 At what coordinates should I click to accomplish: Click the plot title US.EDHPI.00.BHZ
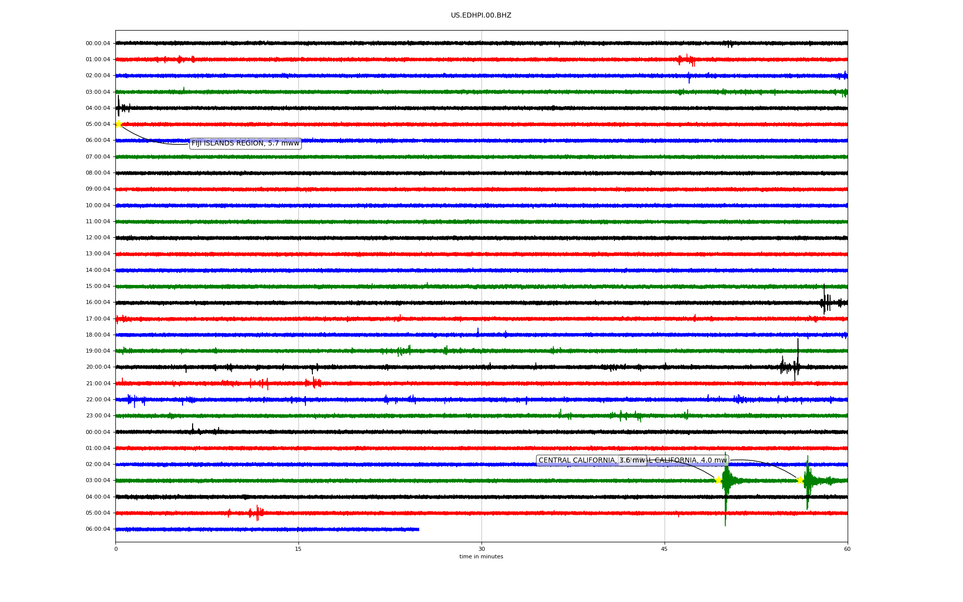pyautogui.click(x=480, y=16)
